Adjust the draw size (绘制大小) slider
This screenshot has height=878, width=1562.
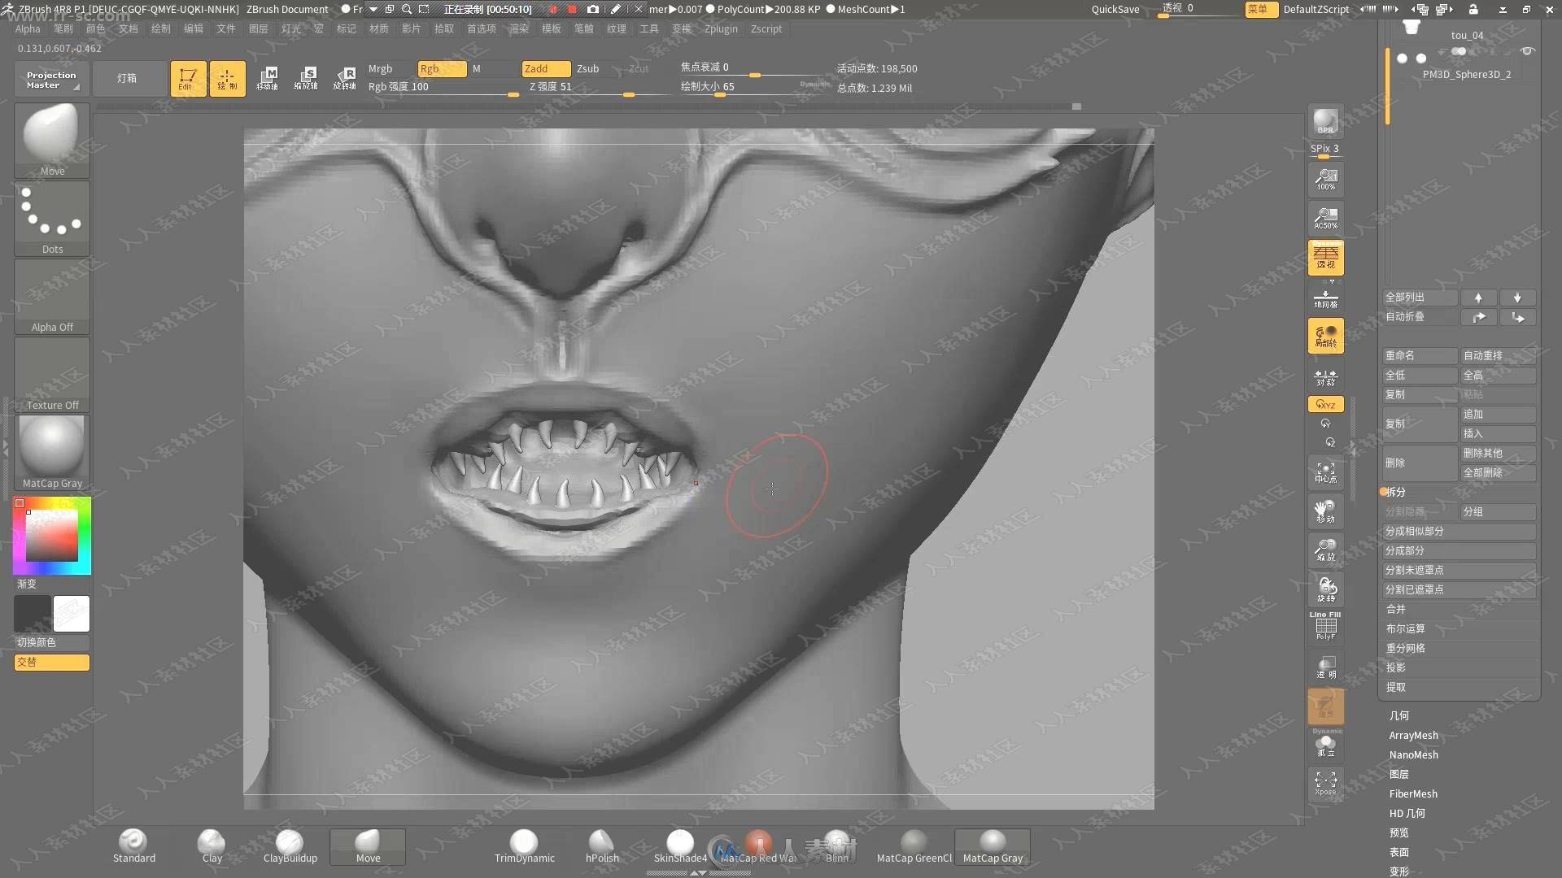pyautogui.click(x=753, y=87)
